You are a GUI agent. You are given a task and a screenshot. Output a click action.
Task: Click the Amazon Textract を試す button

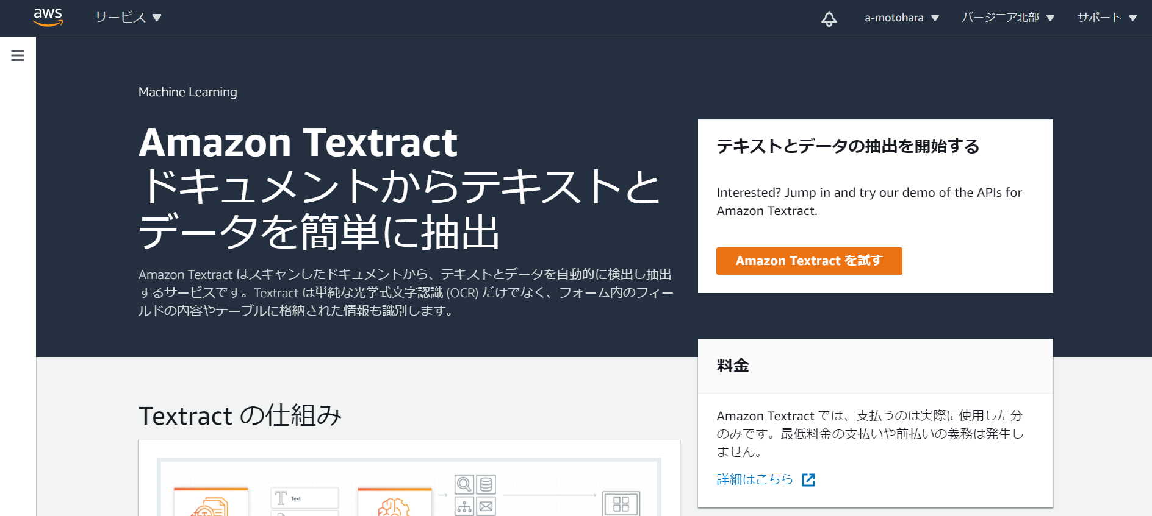tap(809, 261)
